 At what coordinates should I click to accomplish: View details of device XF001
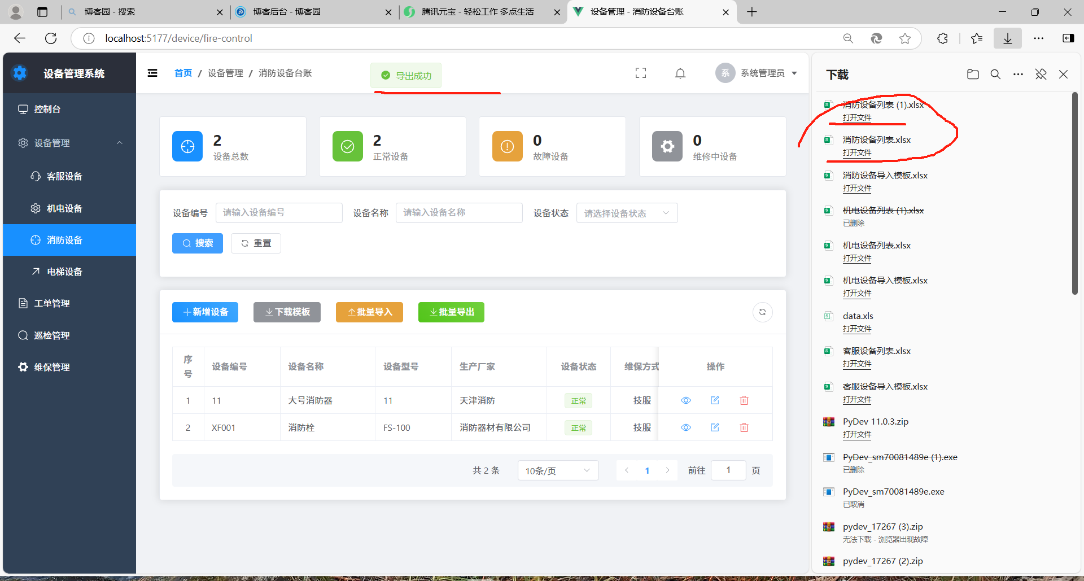point(686,427)
